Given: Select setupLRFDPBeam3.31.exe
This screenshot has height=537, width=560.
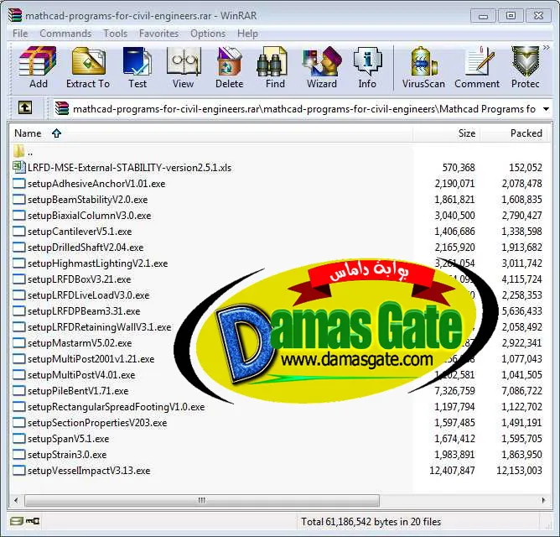Looking at the screenshot, I should pos(84,311).
